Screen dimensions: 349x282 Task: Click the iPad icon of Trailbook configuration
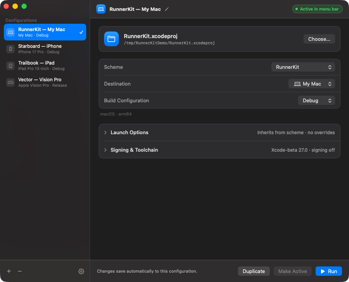10,65
